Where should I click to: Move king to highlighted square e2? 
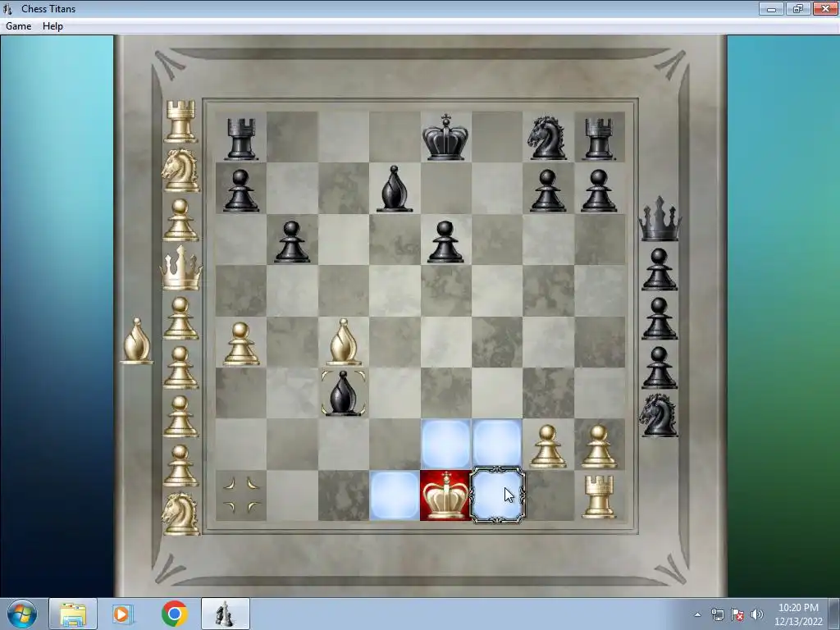445,444
